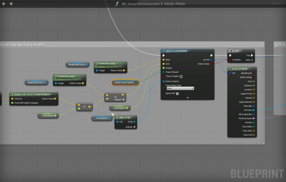286x182 pixels.
Task: Click the Hit Actor output pin
Action: pyautogui.click(x=253, y=110)
